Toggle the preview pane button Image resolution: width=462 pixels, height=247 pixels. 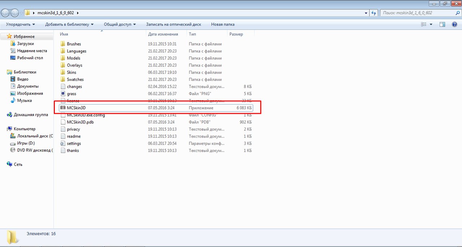pyautogui.click(x=442, y=25)
